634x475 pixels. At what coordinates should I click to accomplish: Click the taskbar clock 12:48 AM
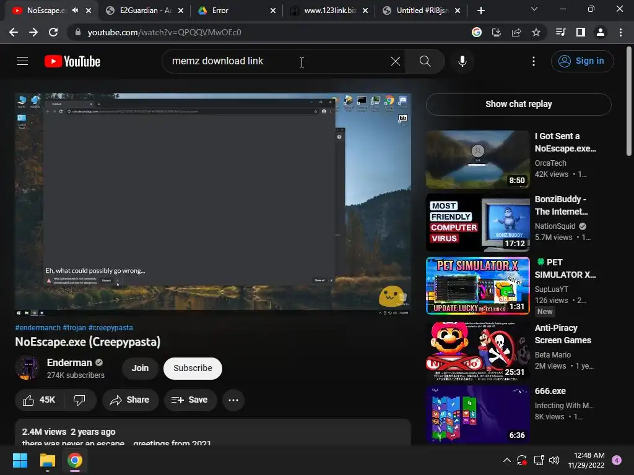(586, 460)
